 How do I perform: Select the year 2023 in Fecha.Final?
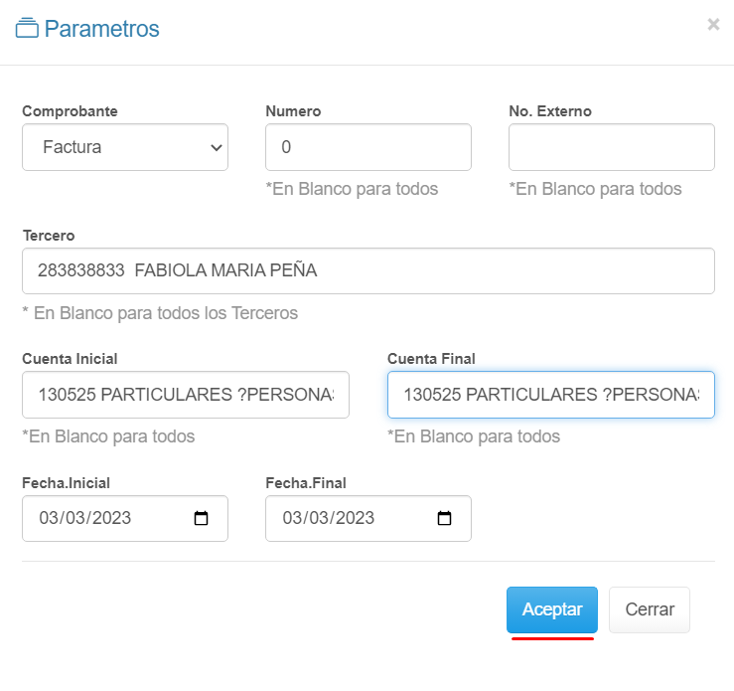356,518
